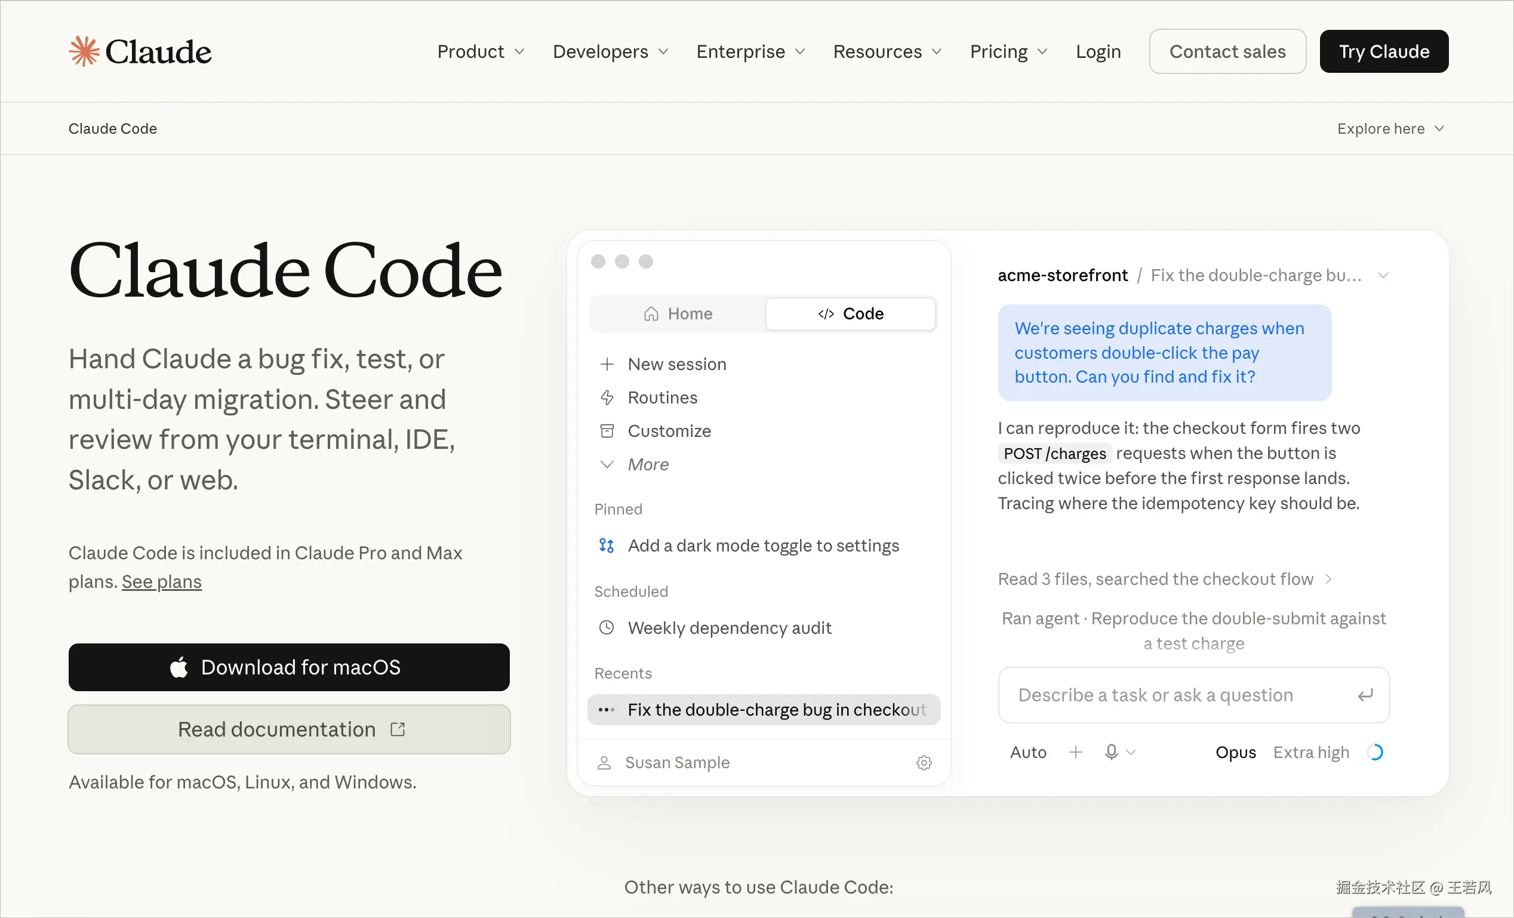Click the Extra high effort setting
The image size is (1514, 918).
coord(1310,752)
